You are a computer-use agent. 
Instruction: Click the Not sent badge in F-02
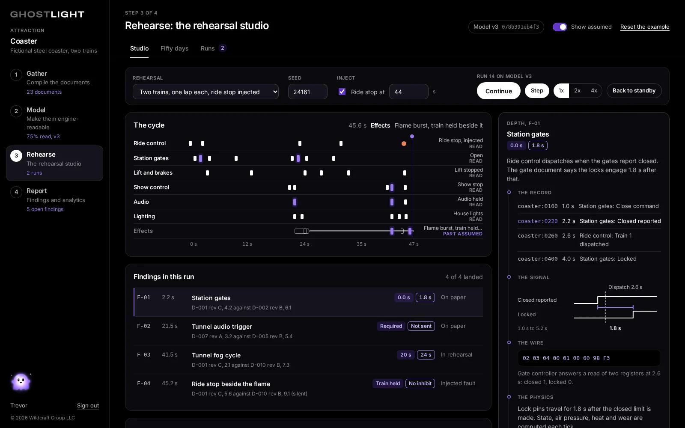pos(421,326)
